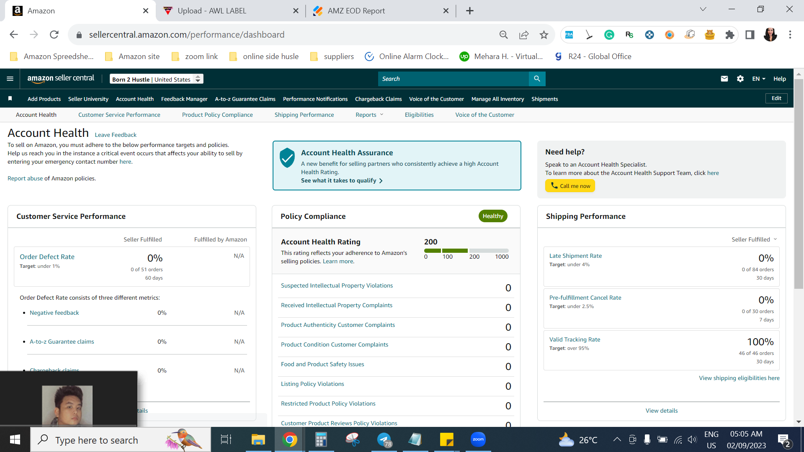Viewport: 804px width, 452px height.
Task: Expand the Reports dropdown menu
Action: pos(369,115)
